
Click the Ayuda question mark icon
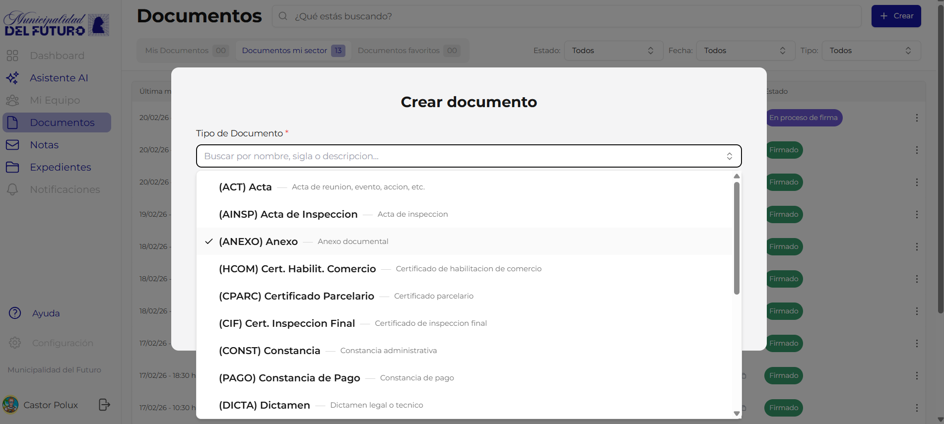point(15,313)
